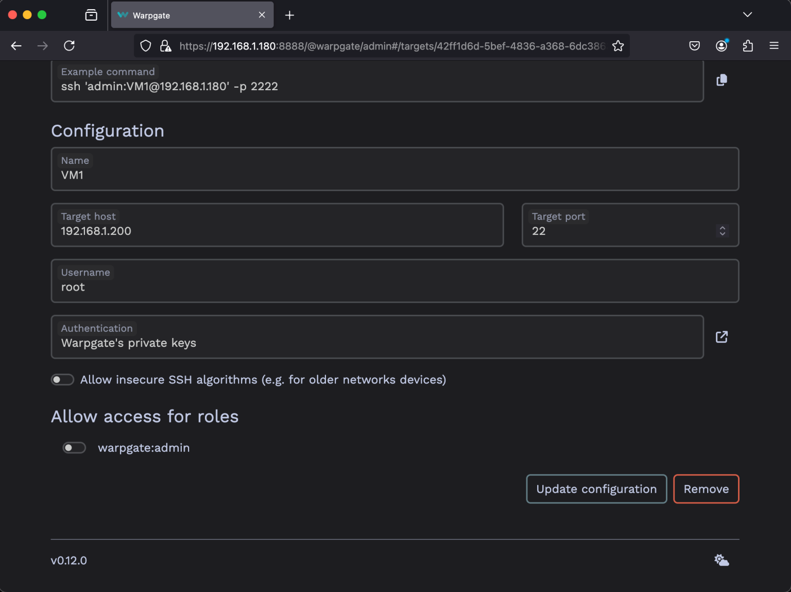
Task: Toggle warpgate:admin off after enabling
Action: [x=74, y=447]
